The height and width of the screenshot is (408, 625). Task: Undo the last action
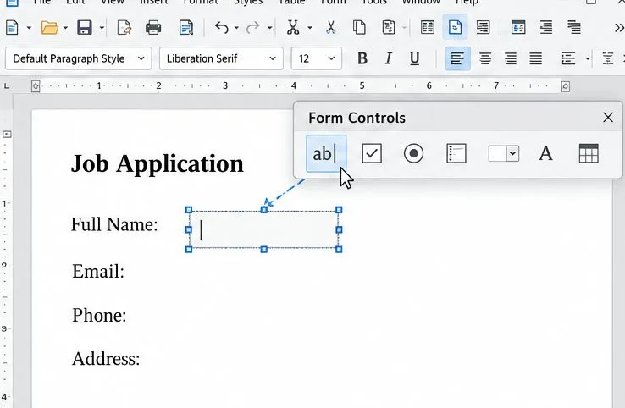[x=222, y=28]
